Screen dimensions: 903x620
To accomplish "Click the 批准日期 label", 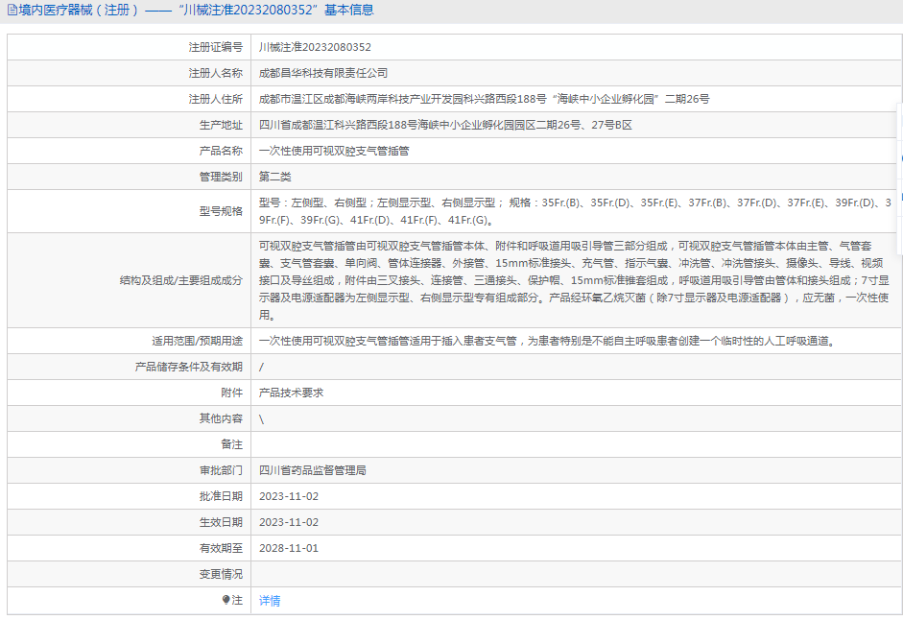I will [221, 497].
